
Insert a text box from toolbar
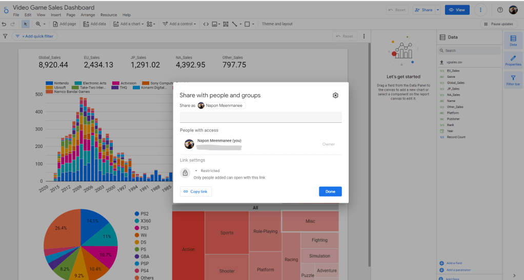click(226, 24)
